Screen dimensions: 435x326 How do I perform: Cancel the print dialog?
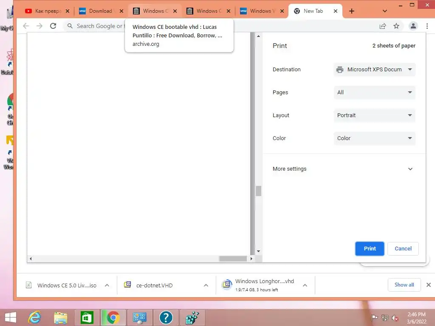(403, 249)
